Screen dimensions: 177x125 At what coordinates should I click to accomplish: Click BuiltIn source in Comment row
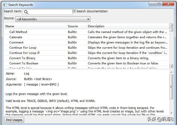[x=72, y=42]
